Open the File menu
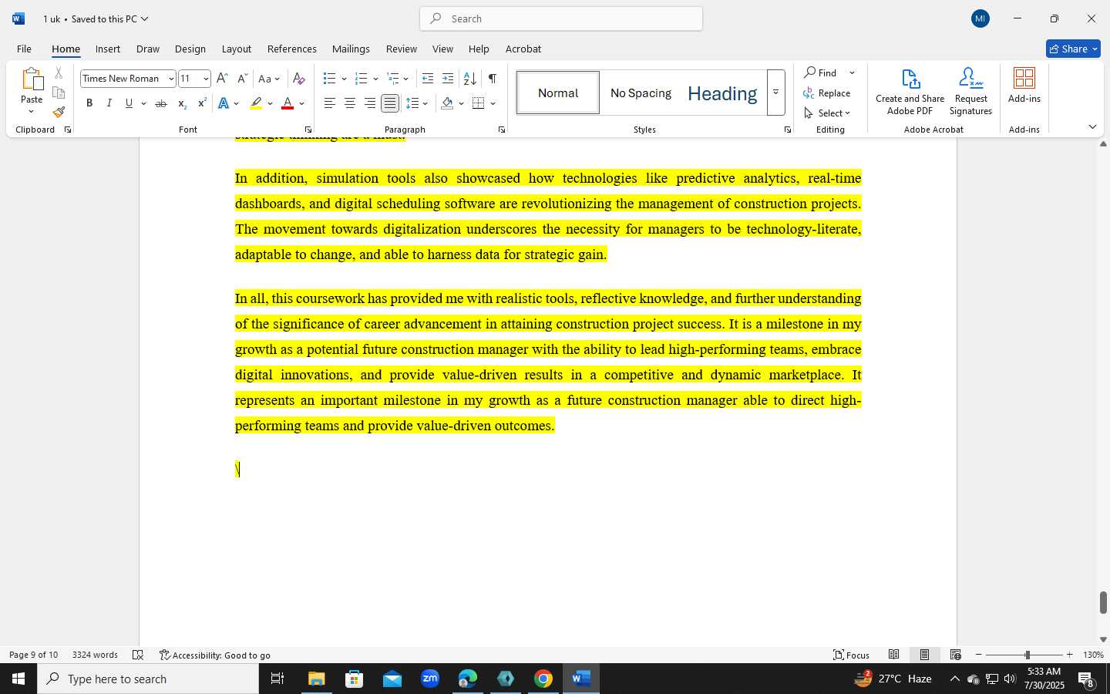 [24, 49]
